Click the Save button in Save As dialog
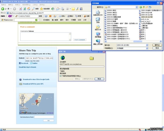This screenshot has width=164, height=131. (x=157, y=45)
